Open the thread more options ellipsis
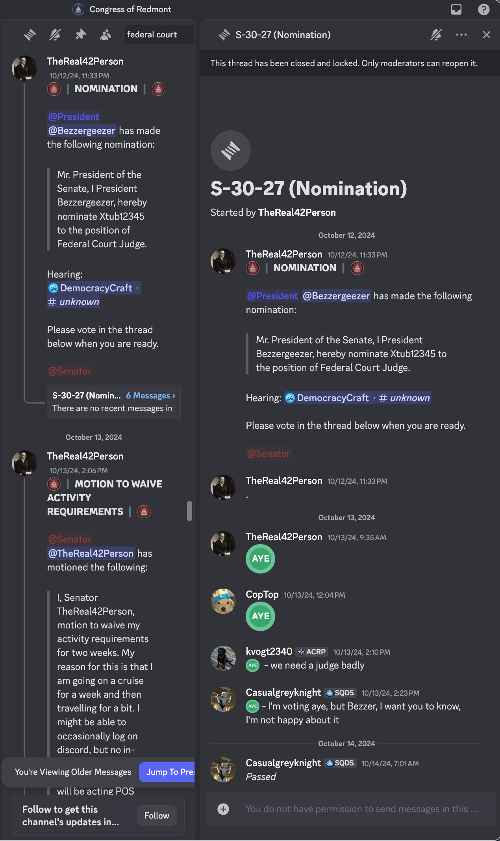 tap(461, 35)
